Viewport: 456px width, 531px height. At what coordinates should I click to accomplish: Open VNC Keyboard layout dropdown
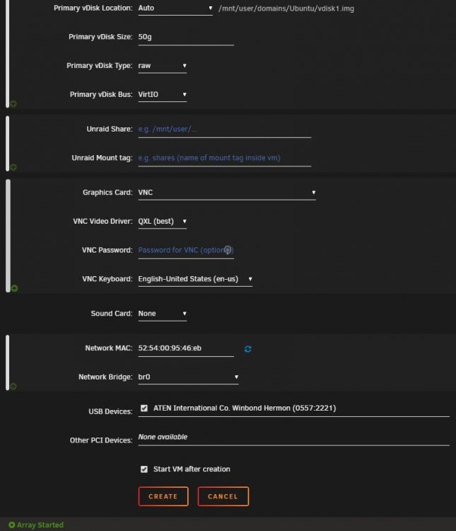(195, 279)
